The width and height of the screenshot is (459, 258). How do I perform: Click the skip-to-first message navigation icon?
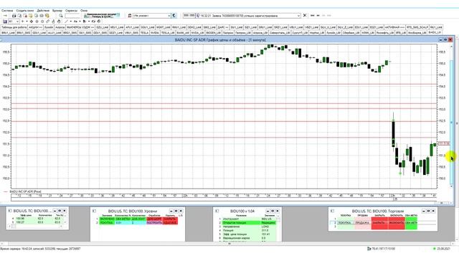tap(313, 16)
